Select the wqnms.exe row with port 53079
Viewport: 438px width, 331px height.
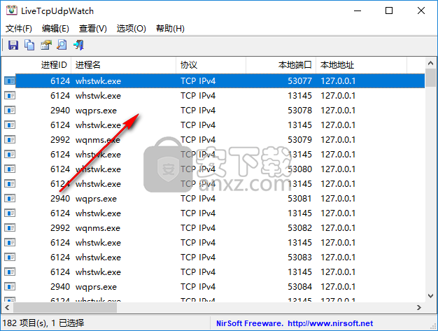pos(98,140)
